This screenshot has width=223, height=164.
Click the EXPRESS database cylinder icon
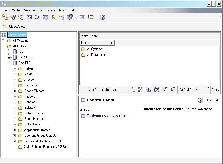(15, 57)
